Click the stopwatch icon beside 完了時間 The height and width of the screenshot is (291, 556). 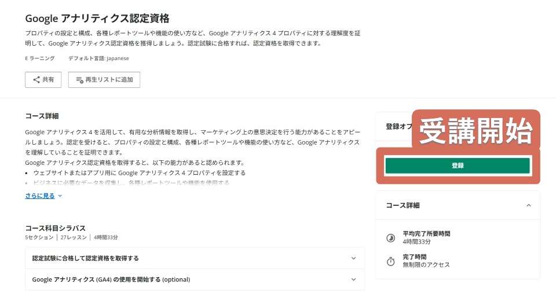[x=390, y=260]
